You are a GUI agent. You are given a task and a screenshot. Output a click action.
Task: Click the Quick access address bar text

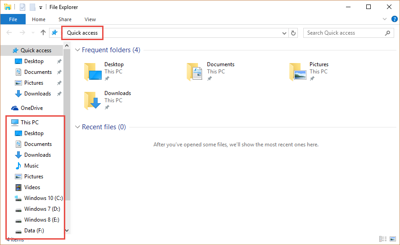82,33
